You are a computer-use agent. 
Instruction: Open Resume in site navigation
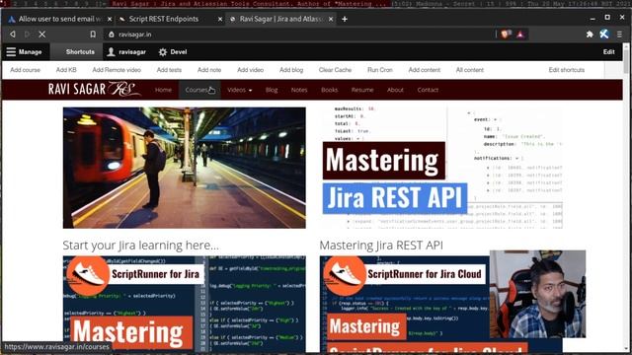pyautogui.click(x=362, y=90)
